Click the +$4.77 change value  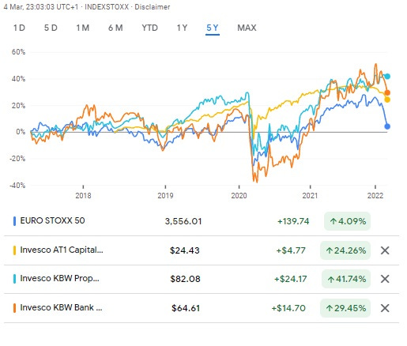291,250
